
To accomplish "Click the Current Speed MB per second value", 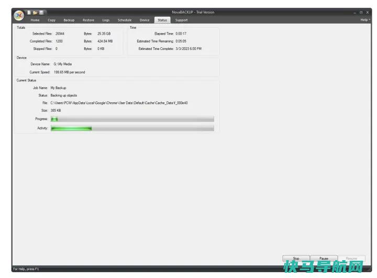I will tap(69, 72).
